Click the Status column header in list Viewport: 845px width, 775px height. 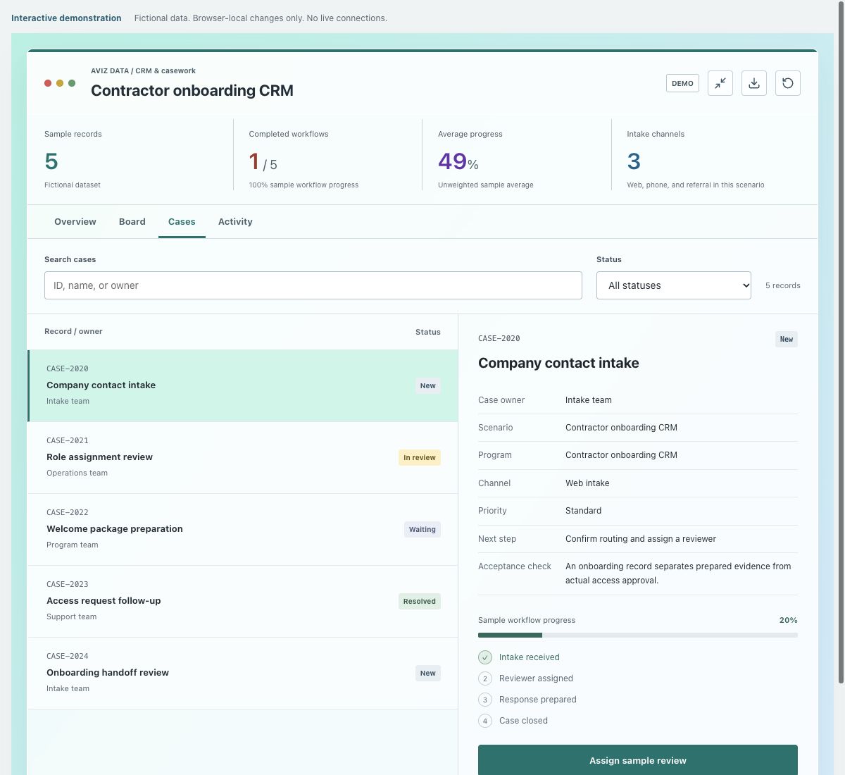click(x=428, y=332)
